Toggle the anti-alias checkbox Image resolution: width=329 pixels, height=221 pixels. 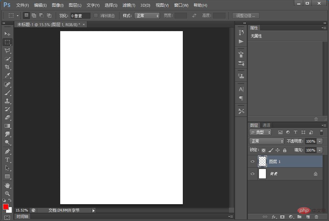pyautogui.click(x=96, y=16)
